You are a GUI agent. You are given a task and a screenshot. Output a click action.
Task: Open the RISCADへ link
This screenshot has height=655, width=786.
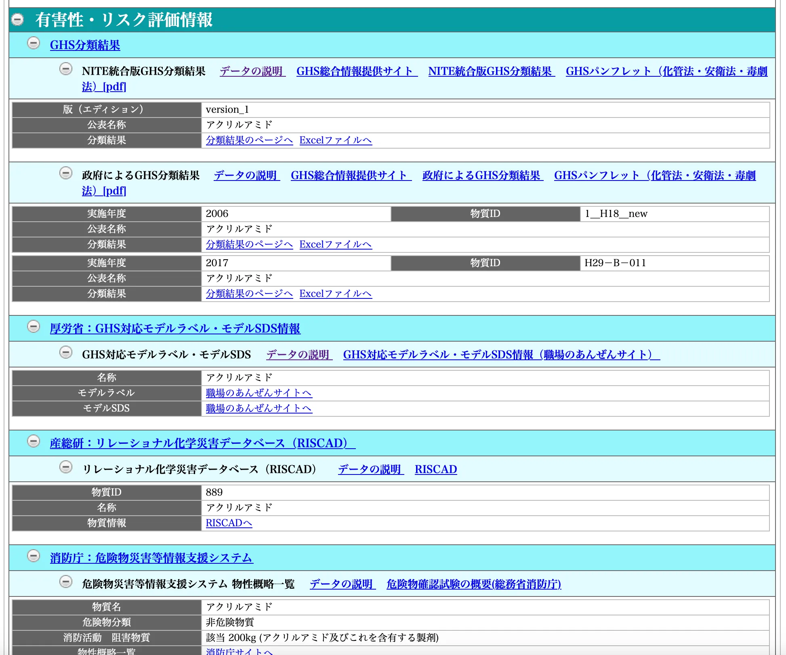point(229,523)
